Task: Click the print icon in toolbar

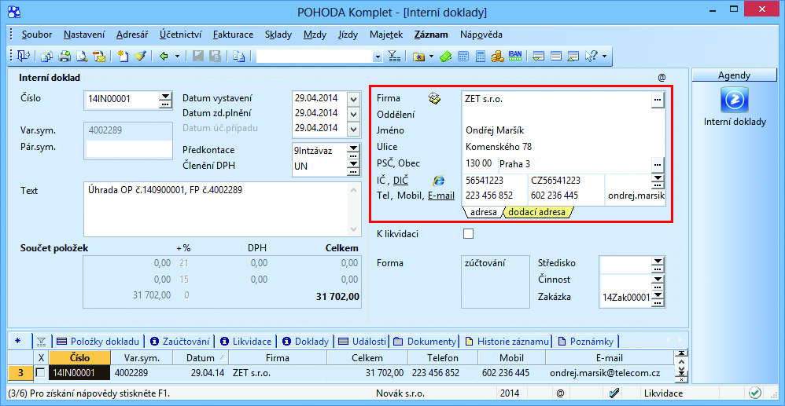Action: click(x=64, y=57)
